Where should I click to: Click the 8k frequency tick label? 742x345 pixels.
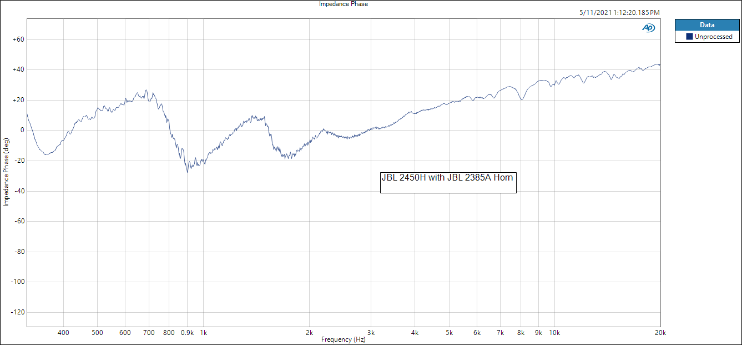pyautogui.click(x=521, y=332)
